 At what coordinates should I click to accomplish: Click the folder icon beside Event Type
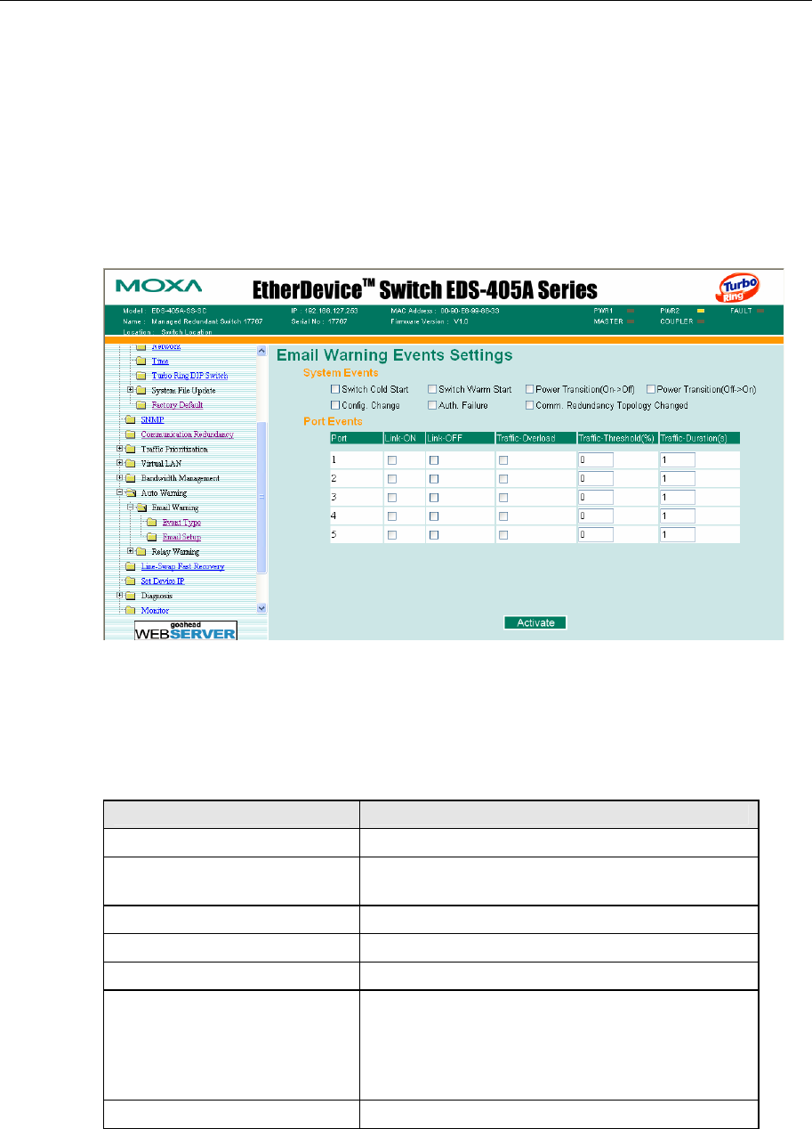[x=151, y=523]
